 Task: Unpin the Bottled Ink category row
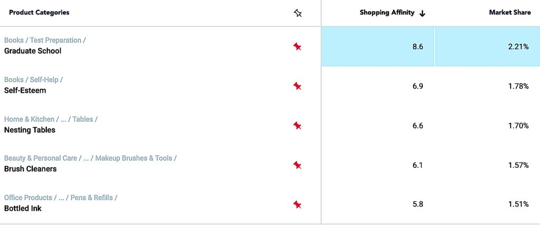click(297, 204)
